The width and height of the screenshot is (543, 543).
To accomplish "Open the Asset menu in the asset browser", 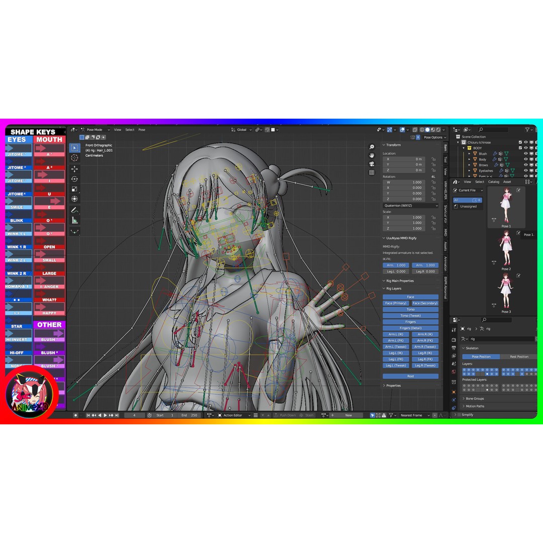I will click(507, 182).
